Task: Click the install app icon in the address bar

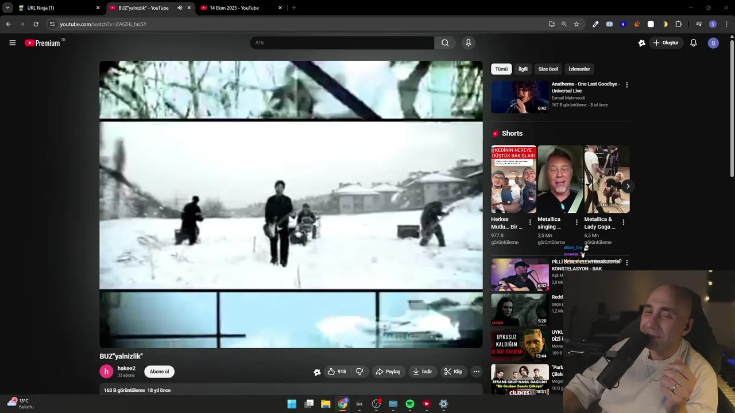Action: [552, 24]
